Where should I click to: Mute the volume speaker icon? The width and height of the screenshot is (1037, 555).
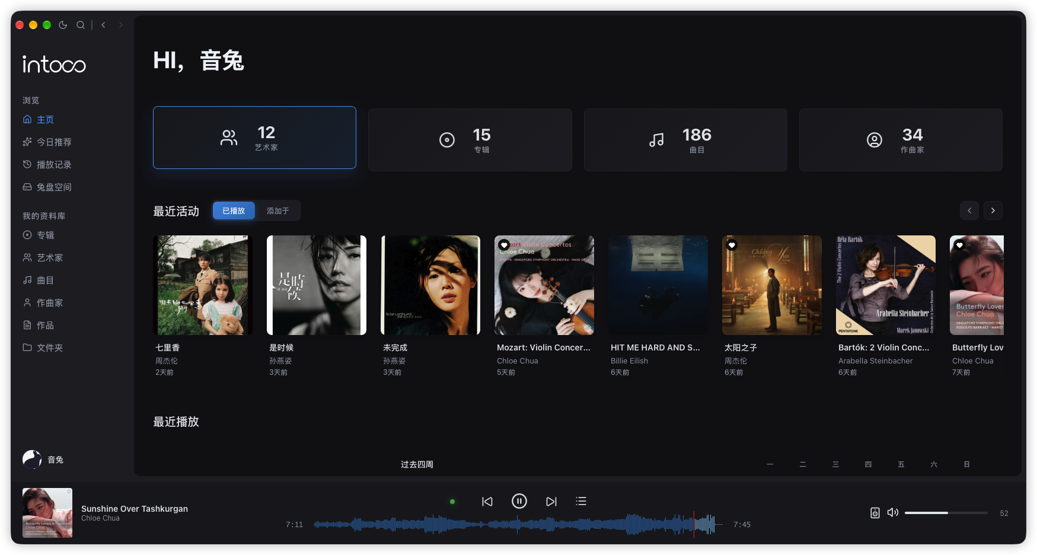point(893,512)
